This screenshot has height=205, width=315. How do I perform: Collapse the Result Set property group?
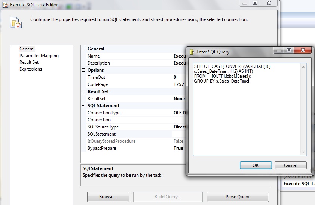coord(83,91)
